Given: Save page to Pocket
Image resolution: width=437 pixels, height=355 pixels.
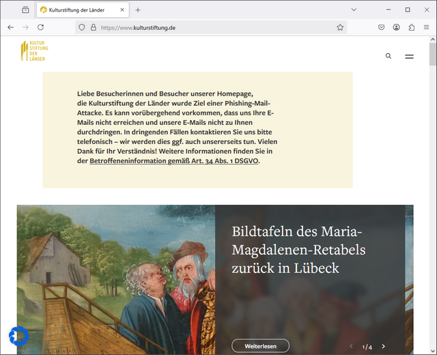Looking at the screenshot, I should [x=381, y=27].
